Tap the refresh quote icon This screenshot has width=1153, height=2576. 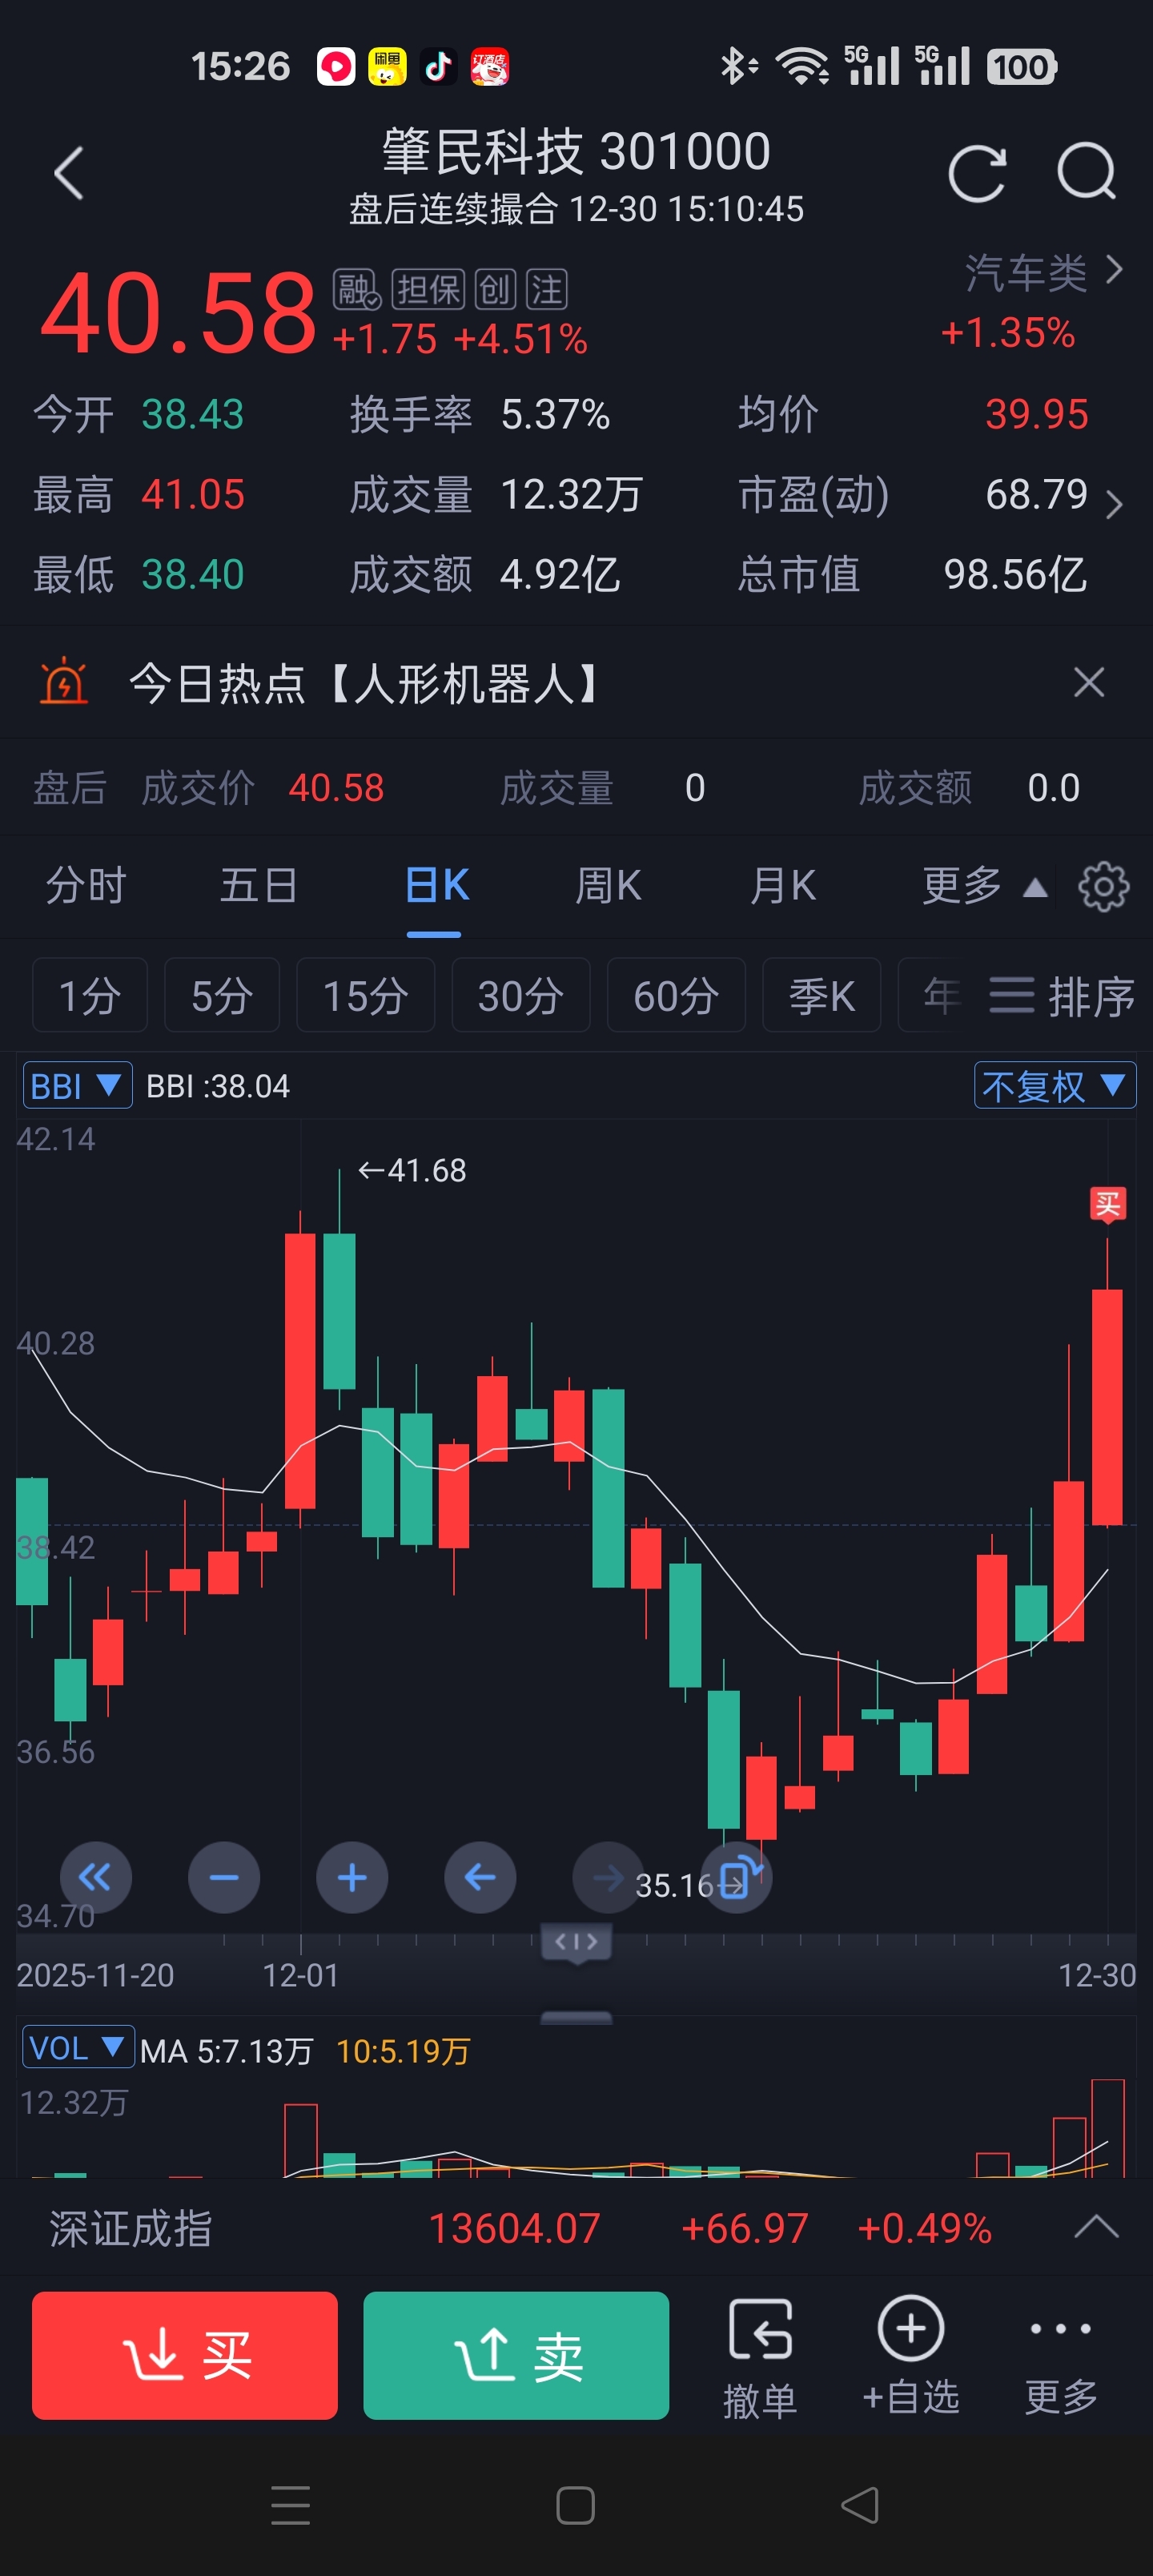click(x=976, y=173)
